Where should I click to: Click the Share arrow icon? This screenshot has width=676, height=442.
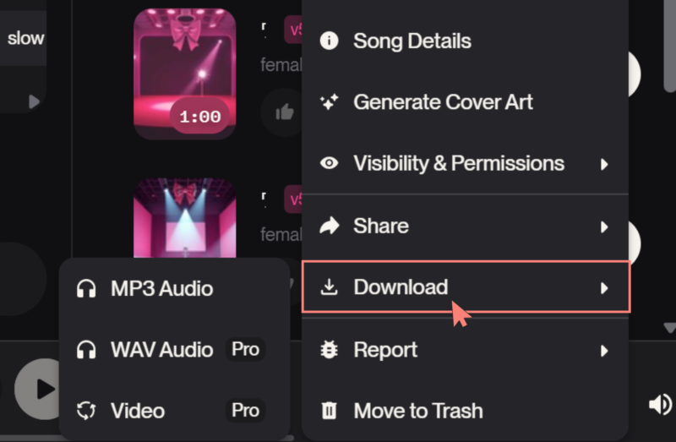(x=330, y=226)
